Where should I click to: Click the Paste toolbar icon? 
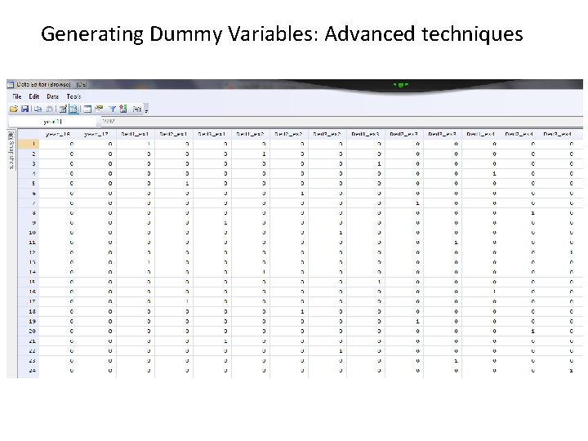(x=49, y=109)
